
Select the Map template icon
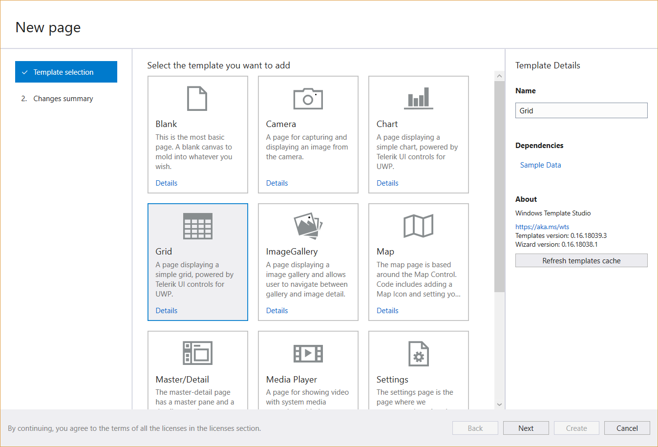tap(418, 226)
